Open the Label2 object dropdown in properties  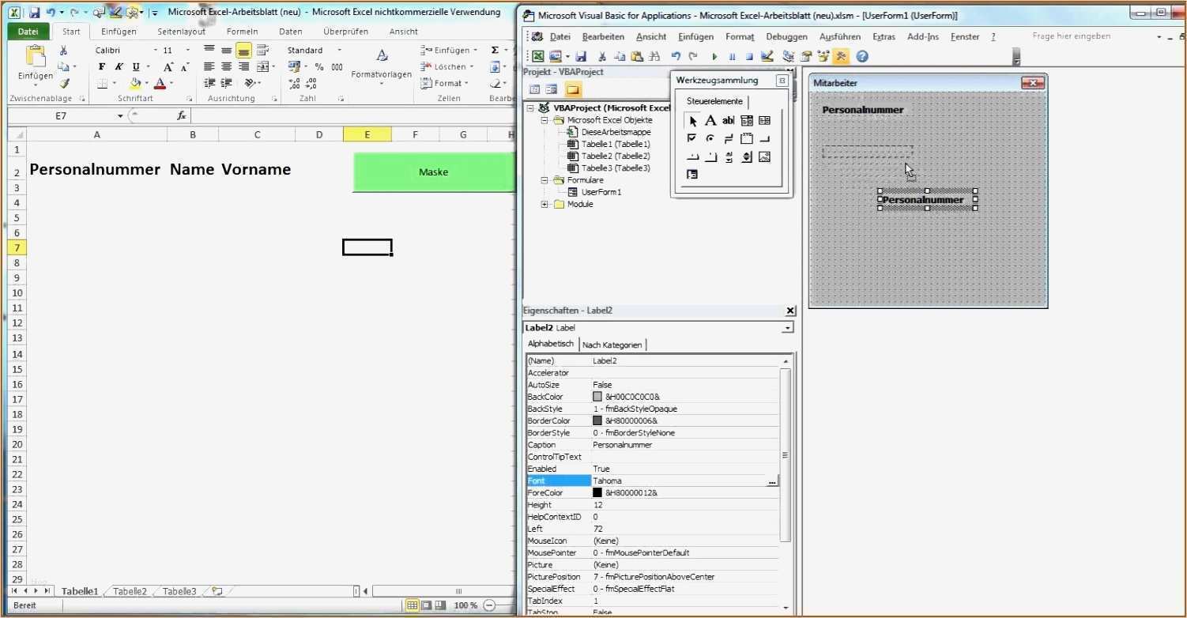click(x=787, y=328)
